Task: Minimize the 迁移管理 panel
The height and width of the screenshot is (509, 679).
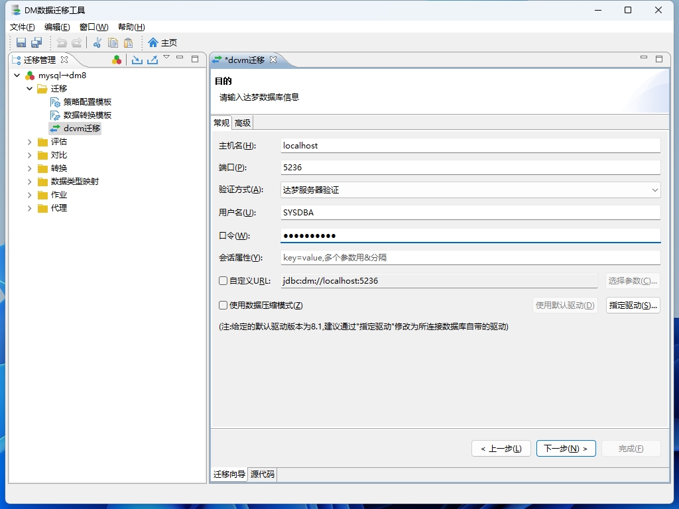Action: [180, 57]
